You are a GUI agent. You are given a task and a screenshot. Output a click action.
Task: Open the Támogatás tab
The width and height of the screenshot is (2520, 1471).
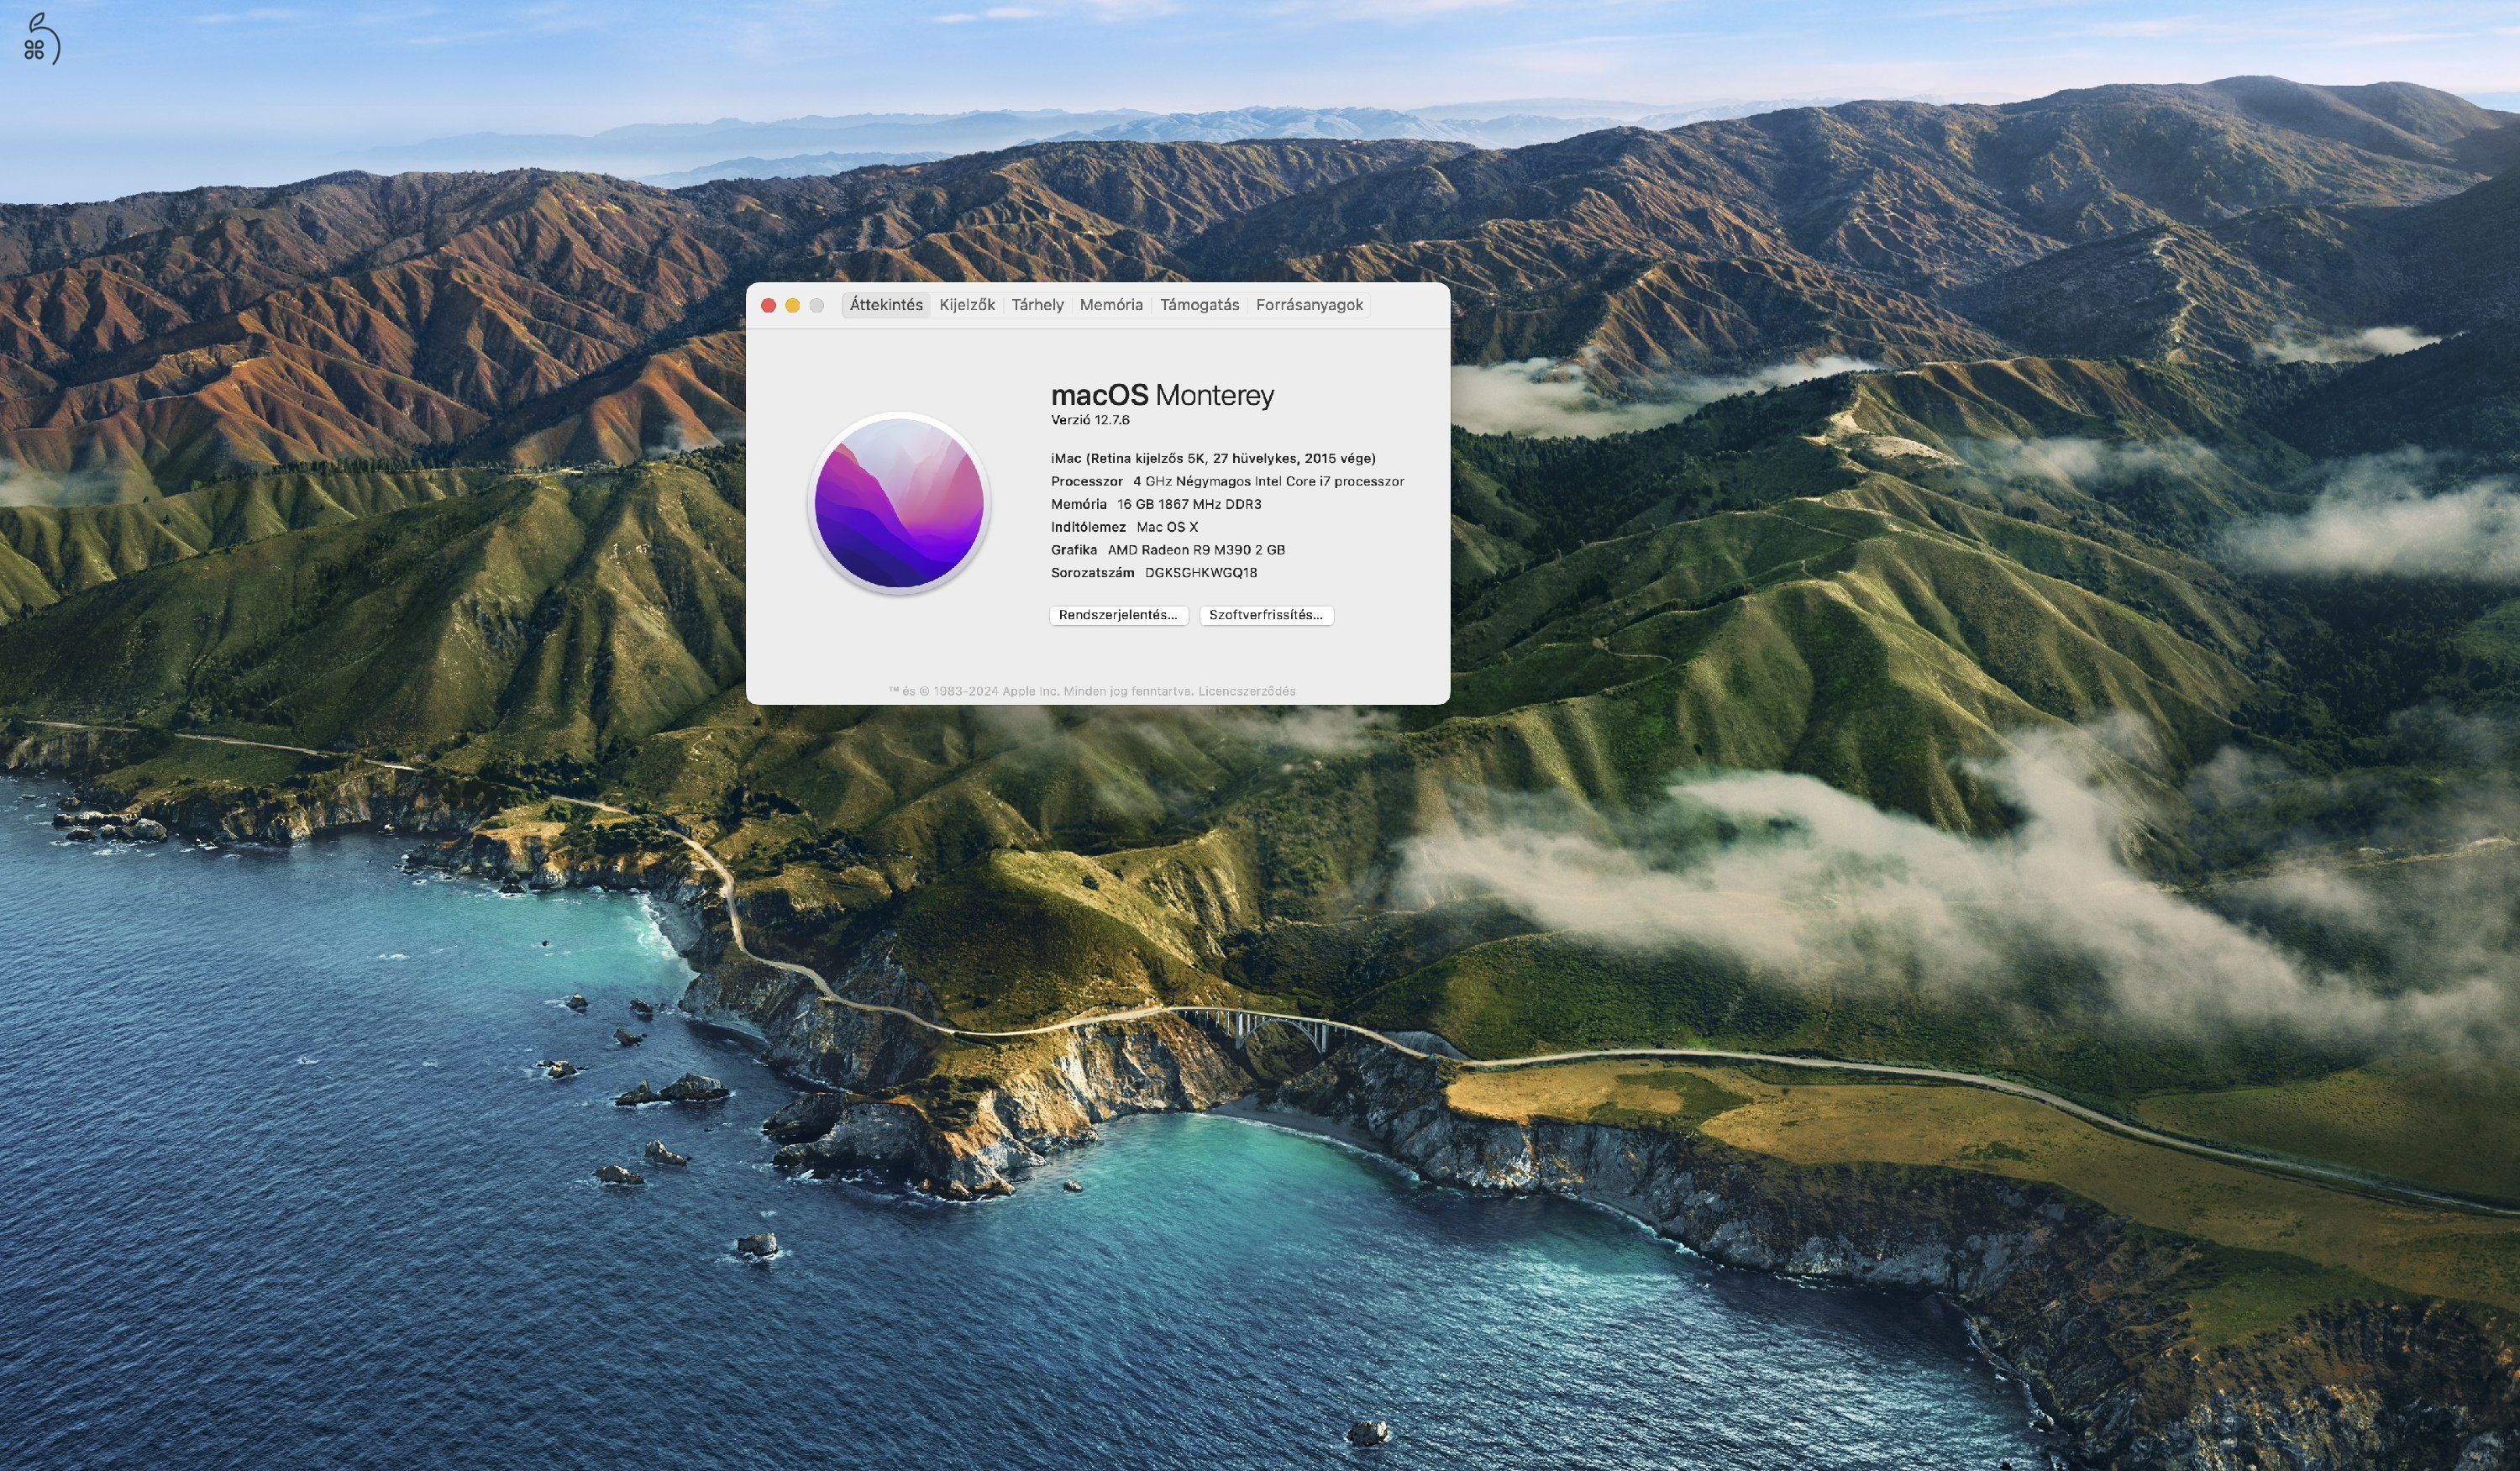(x=1199, y=305)
